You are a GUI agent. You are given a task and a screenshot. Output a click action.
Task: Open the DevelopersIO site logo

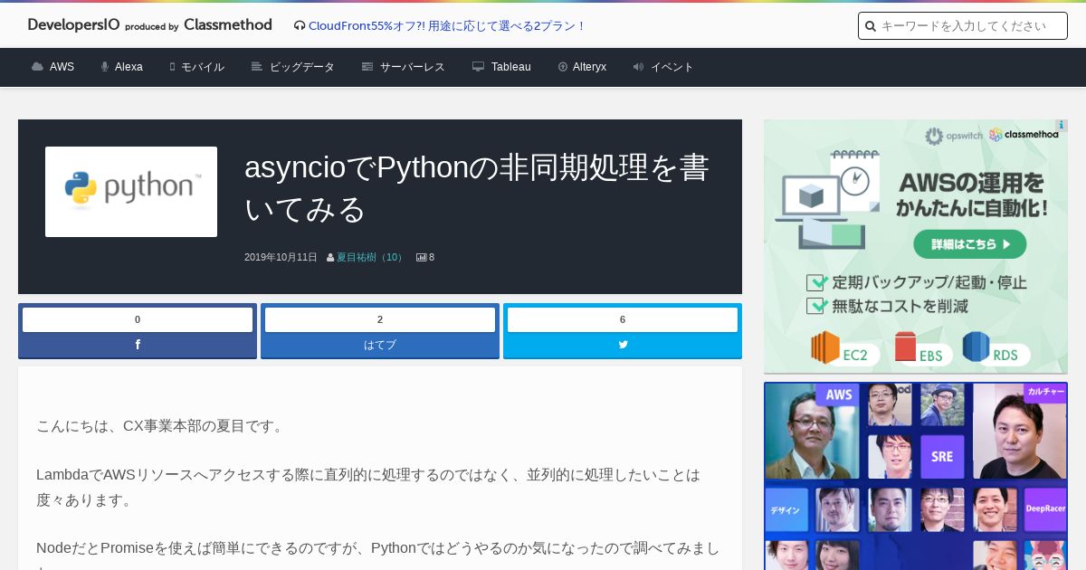coord(149,25)
